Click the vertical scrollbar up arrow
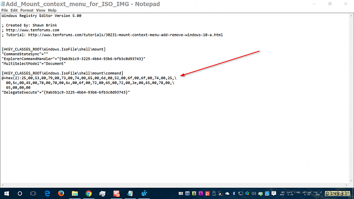 click(351, 16)
